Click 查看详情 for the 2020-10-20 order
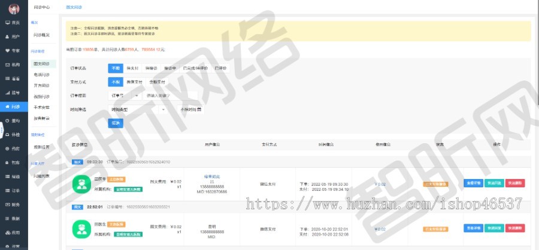Image resolution: width=539 pixels, height=250 pixels. (x=473, y=228)
